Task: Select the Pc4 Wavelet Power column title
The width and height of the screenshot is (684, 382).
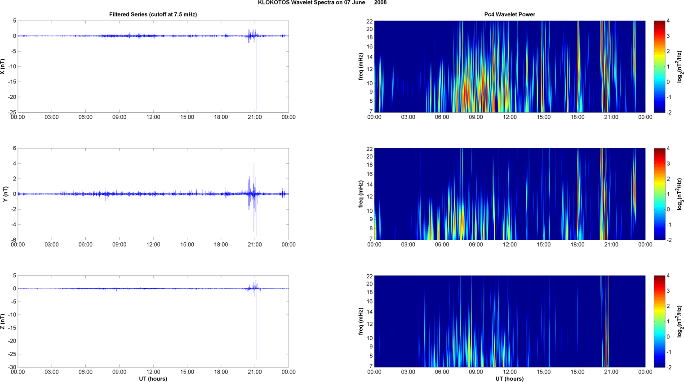Action: point(509,14)
